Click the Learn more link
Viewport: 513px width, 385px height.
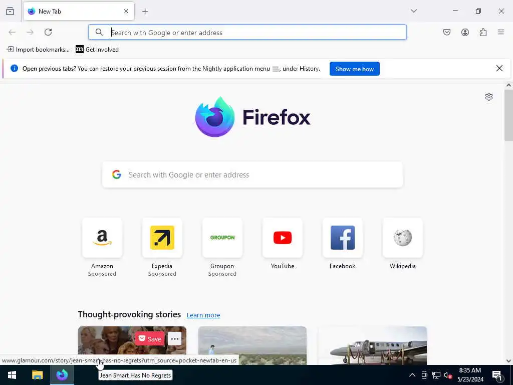click(203, 315)
